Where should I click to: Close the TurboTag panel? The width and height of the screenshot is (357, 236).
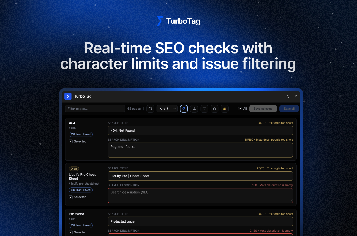click(296, 96)
